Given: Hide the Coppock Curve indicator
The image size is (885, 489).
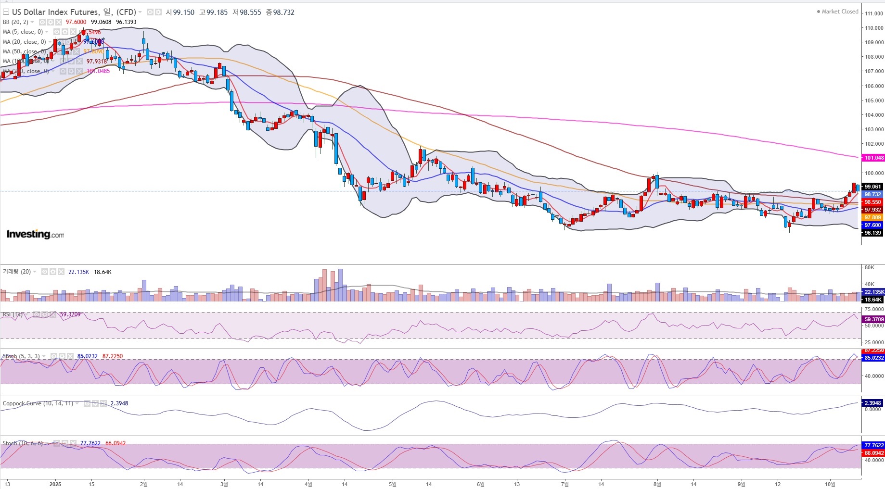Looking at the screenshot, I should pyautogui.click(x=87, y=403).
